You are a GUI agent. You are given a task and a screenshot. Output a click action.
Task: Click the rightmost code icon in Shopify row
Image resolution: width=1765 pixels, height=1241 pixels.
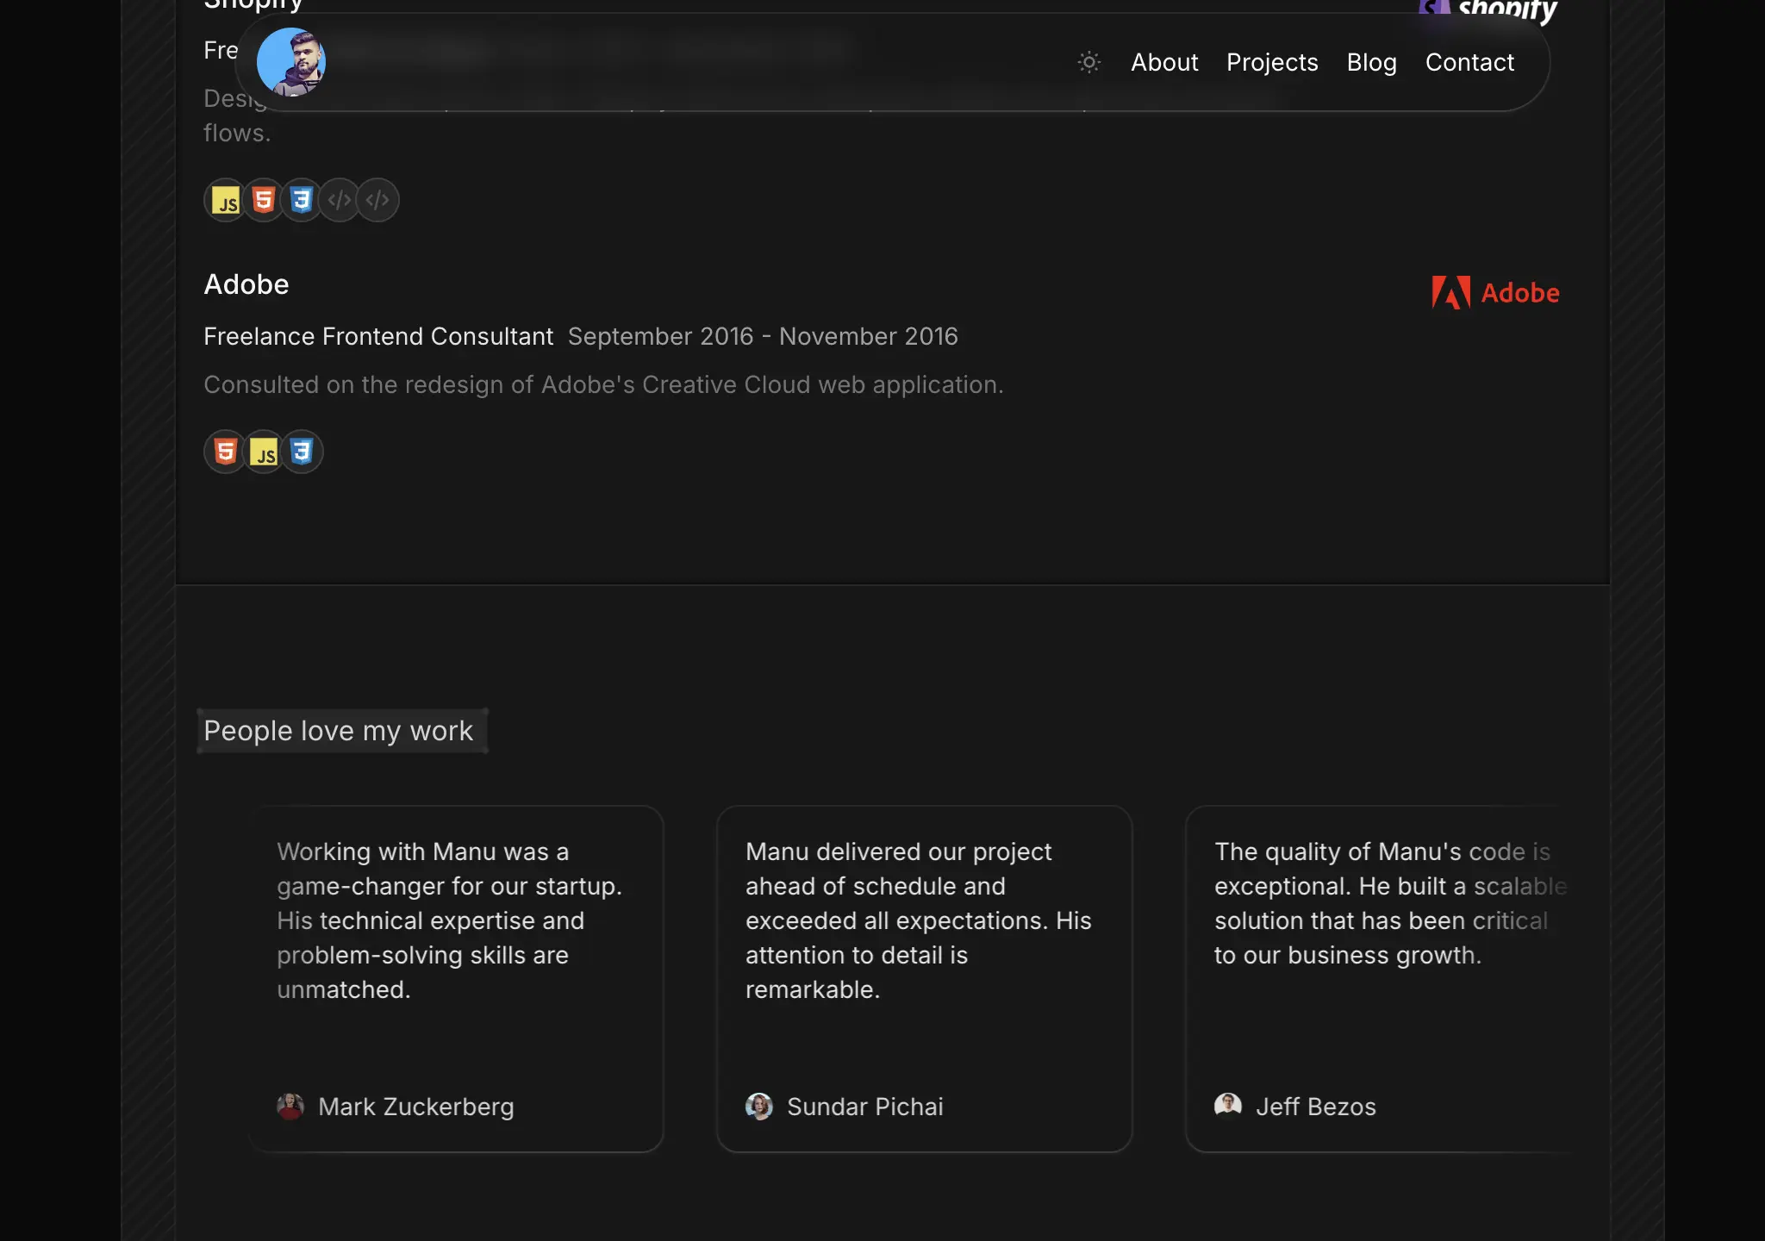click(x=377, y=201)
